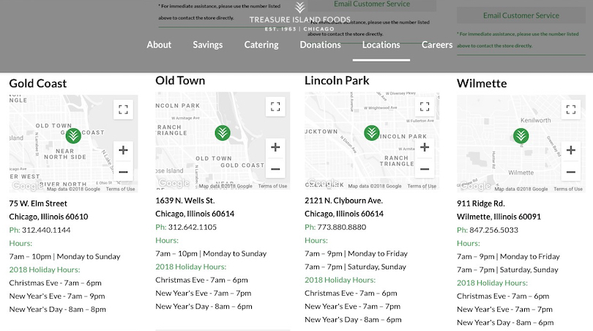
Task: Open fullscreen view on Lincoln Park map
Action: point(425,107)
